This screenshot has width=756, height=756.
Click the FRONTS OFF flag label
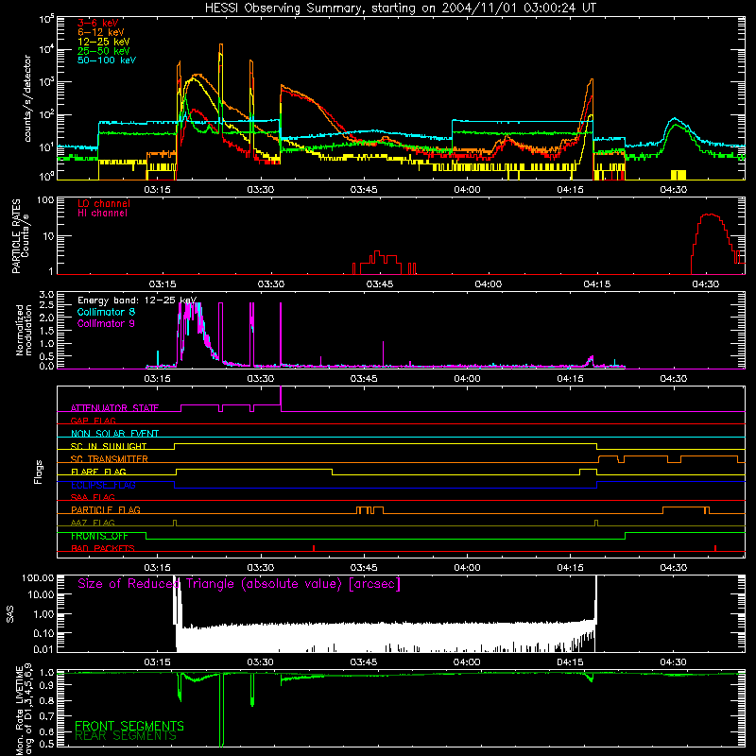99,536
